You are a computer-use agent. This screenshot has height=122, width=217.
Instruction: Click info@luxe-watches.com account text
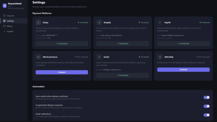[112, 70]
